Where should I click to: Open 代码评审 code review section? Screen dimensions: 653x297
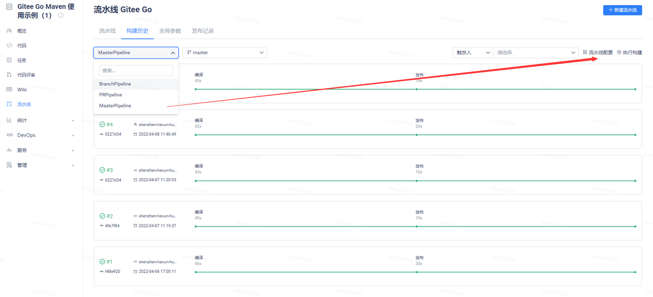[x=26, y=75]
